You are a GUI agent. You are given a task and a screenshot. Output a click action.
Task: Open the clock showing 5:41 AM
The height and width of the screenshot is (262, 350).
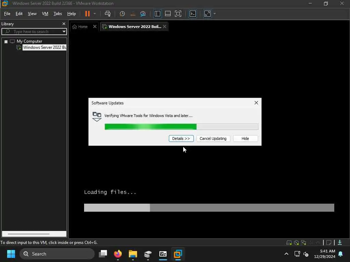pos(325,254)
